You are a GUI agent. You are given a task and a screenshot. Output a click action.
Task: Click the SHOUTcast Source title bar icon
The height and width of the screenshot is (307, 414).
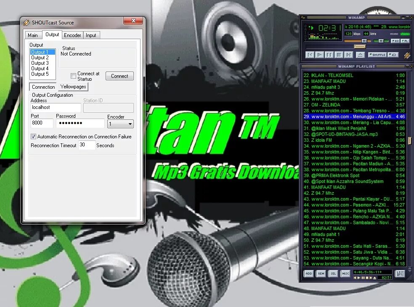[x=26, y=22]
